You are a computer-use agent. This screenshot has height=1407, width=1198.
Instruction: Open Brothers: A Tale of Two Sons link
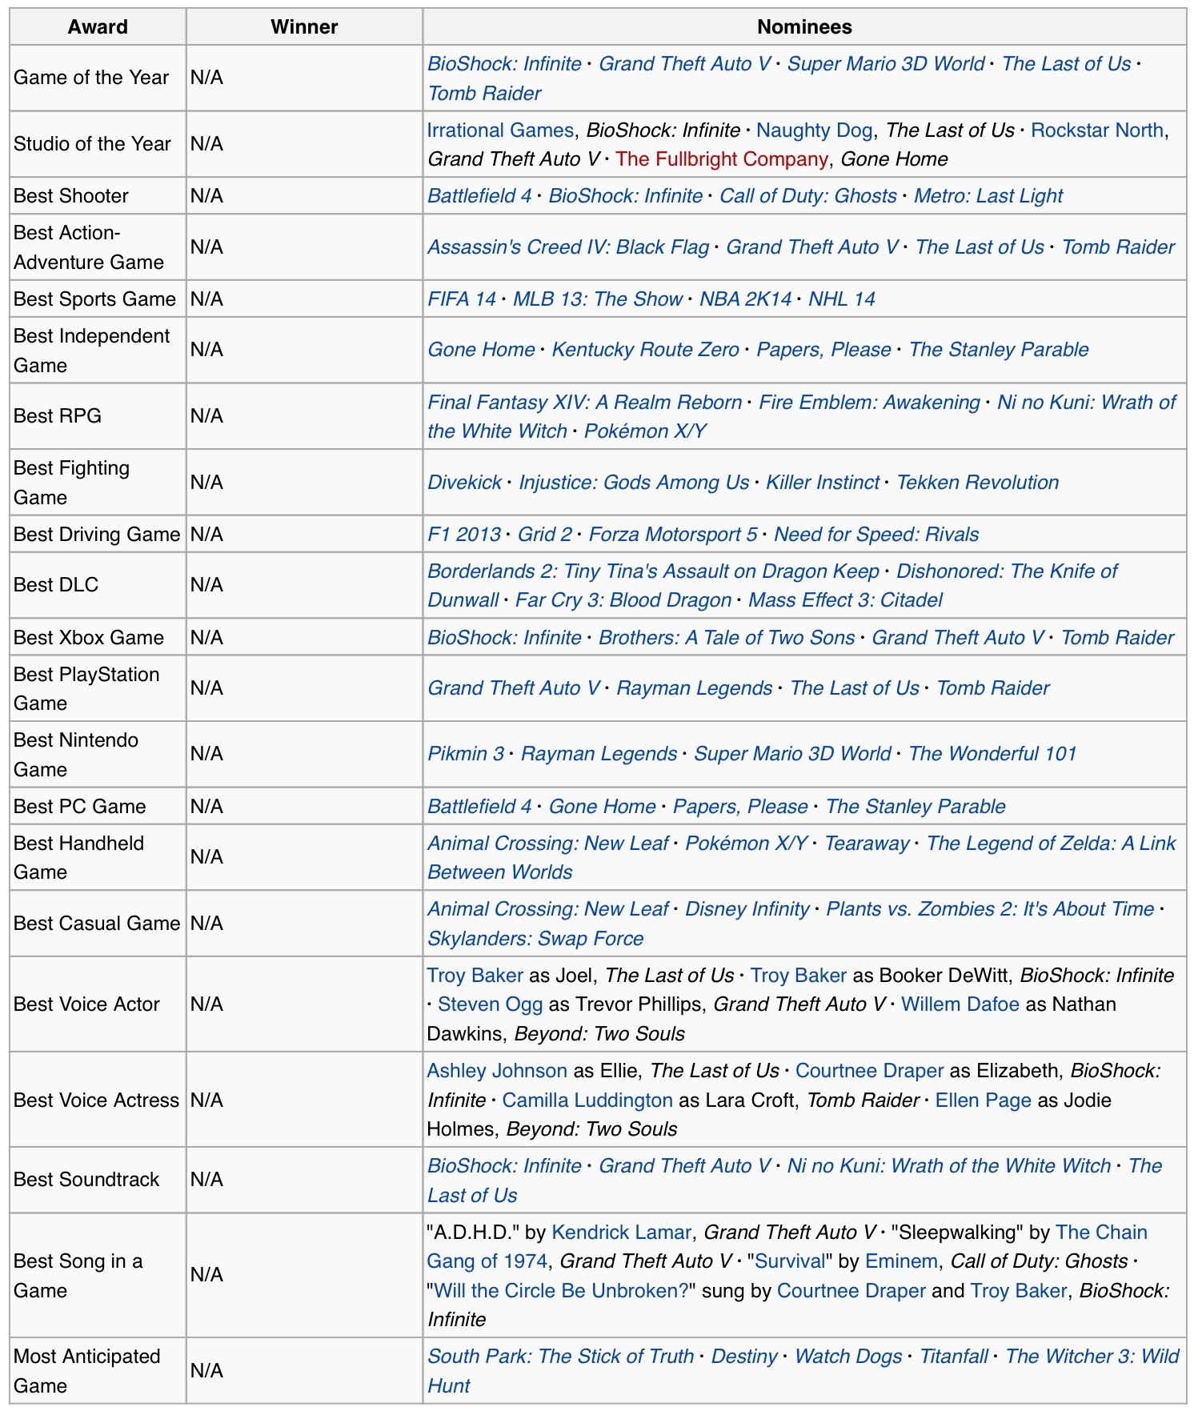[x=727, y=638]
